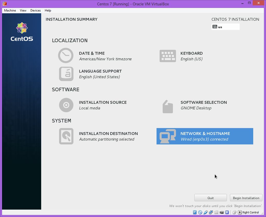Open Date & Time clock icon
Image resolution: width=266 pixels, height=217 pixels.
click(66, 55)
